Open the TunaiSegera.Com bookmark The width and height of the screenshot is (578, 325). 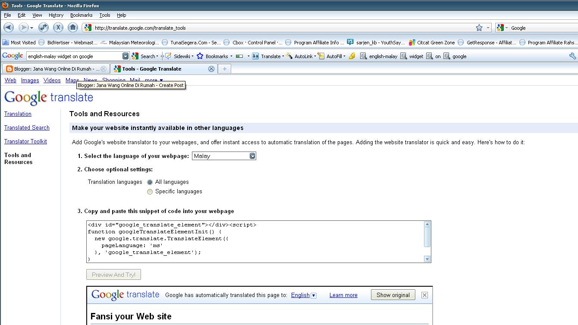192,43
